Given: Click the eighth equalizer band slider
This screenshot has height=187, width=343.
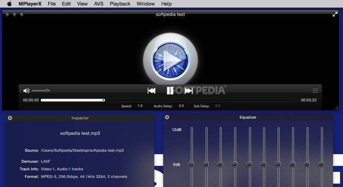Looking at the screenshot, I should 293,157.
